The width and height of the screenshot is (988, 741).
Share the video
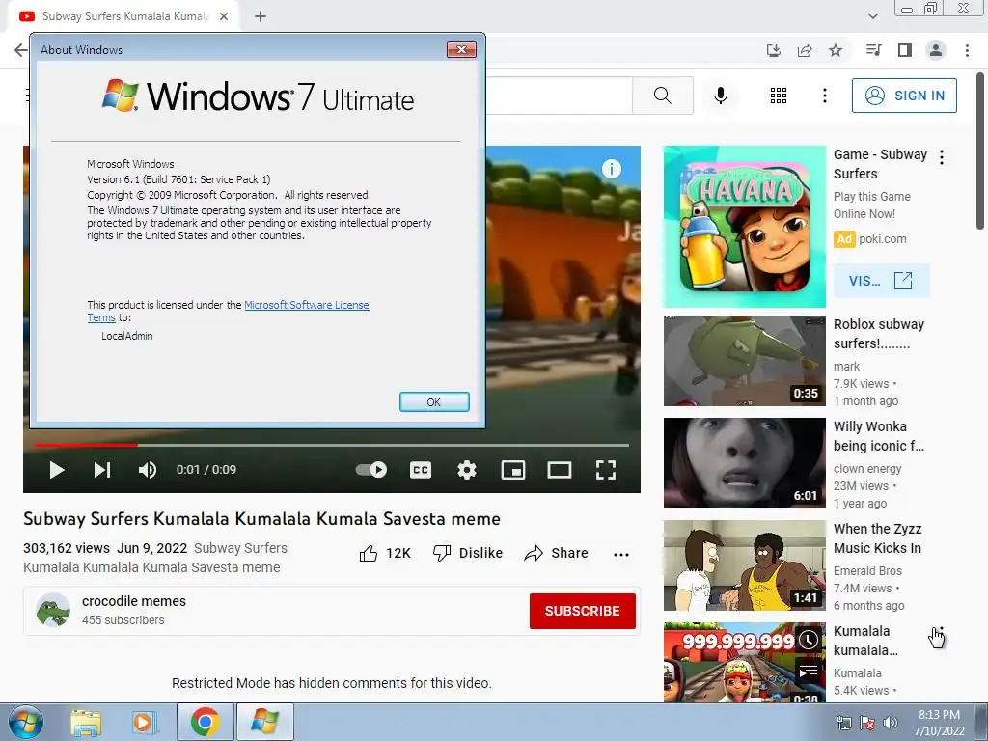(x=557, y=553)
